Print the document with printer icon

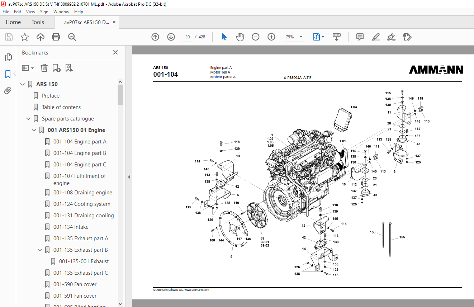[56, 37]
